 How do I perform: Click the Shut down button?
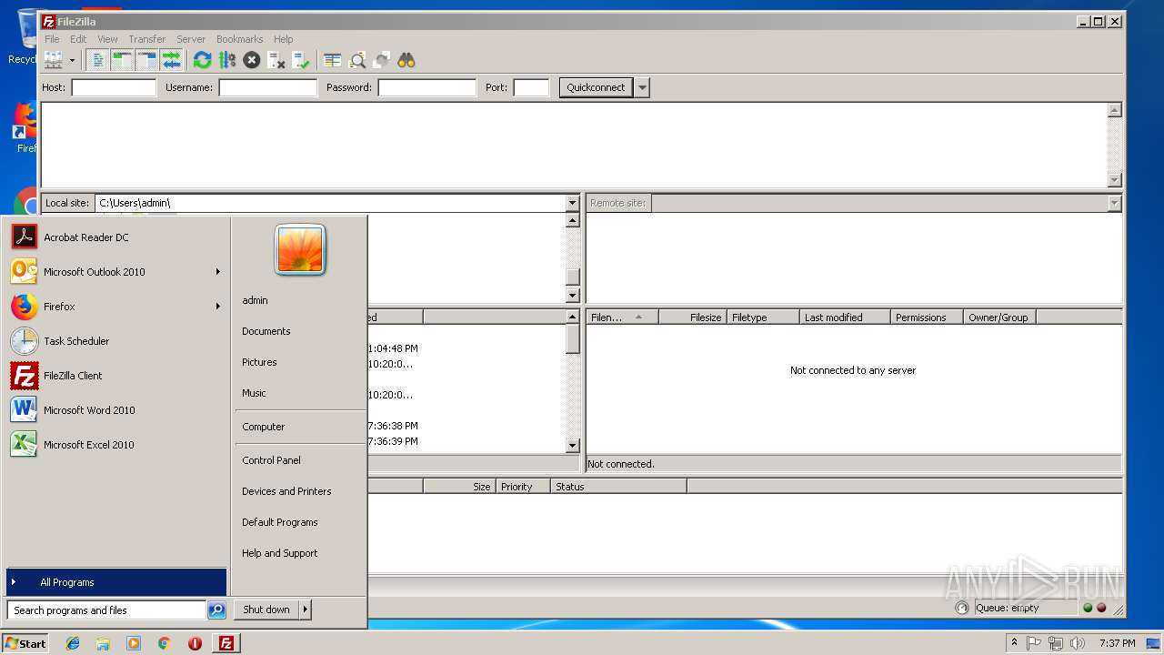(266, 610)
